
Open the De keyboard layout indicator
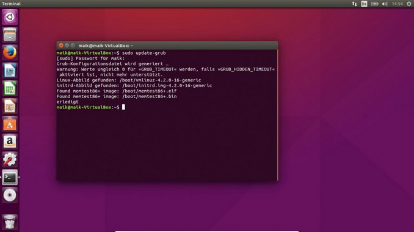[x=364, y=4]
